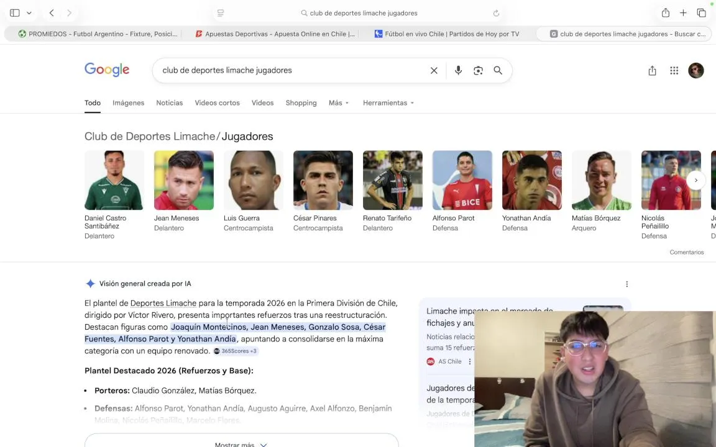The height and width of the screenshot is (447, 716).
Task: Toggle the Safari sidebar button
Action: pyautogui.click(x=15, y=13)
